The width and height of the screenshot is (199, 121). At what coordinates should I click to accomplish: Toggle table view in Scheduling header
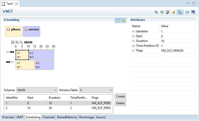117,21
